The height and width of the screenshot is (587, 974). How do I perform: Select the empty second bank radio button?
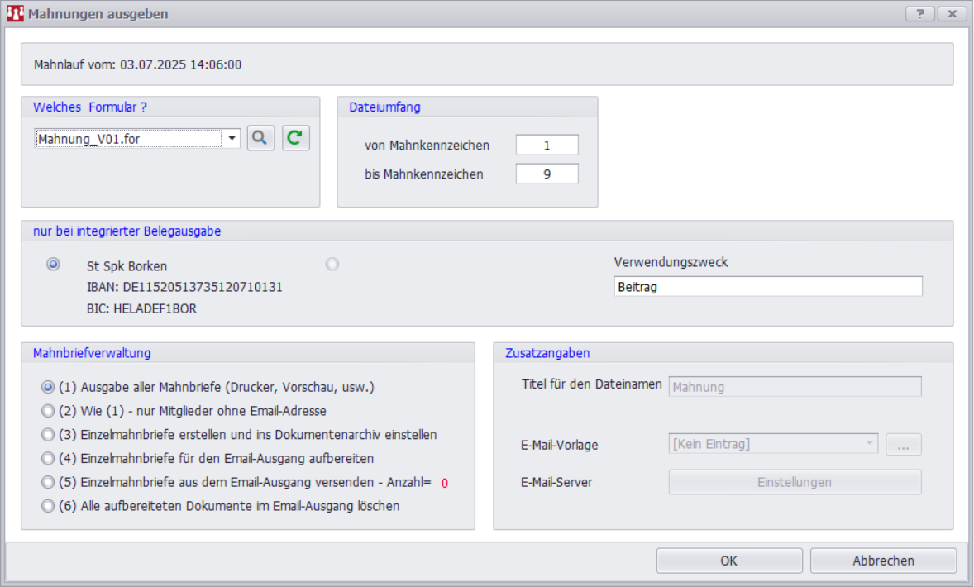point(332,265)
